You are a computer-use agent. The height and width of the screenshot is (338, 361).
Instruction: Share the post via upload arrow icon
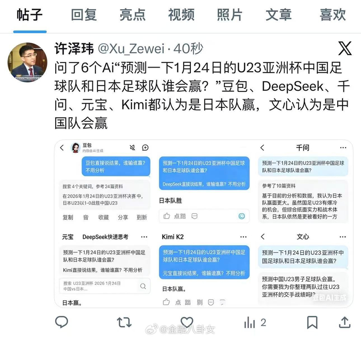pyautogui.click(x=344, y=322)
